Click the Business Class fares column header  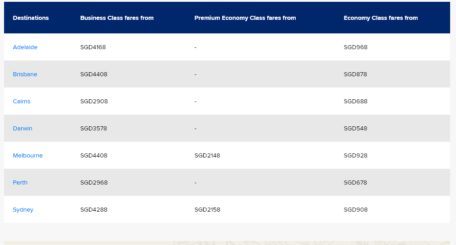tap(117, 18)
